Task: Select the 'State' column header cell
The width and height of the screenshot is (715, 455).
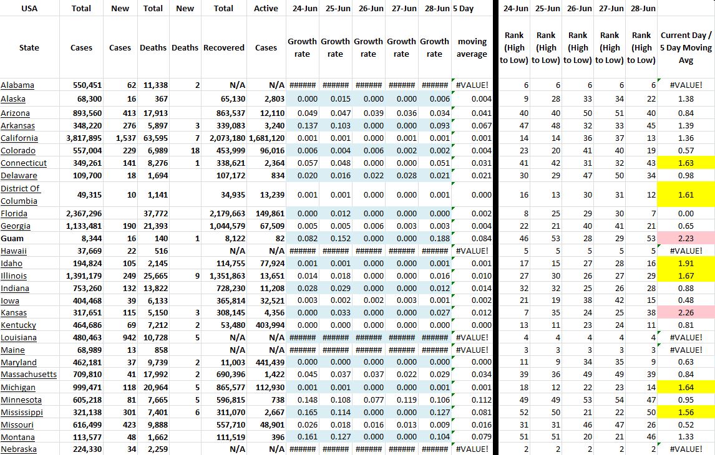Action: coord(29,47)
